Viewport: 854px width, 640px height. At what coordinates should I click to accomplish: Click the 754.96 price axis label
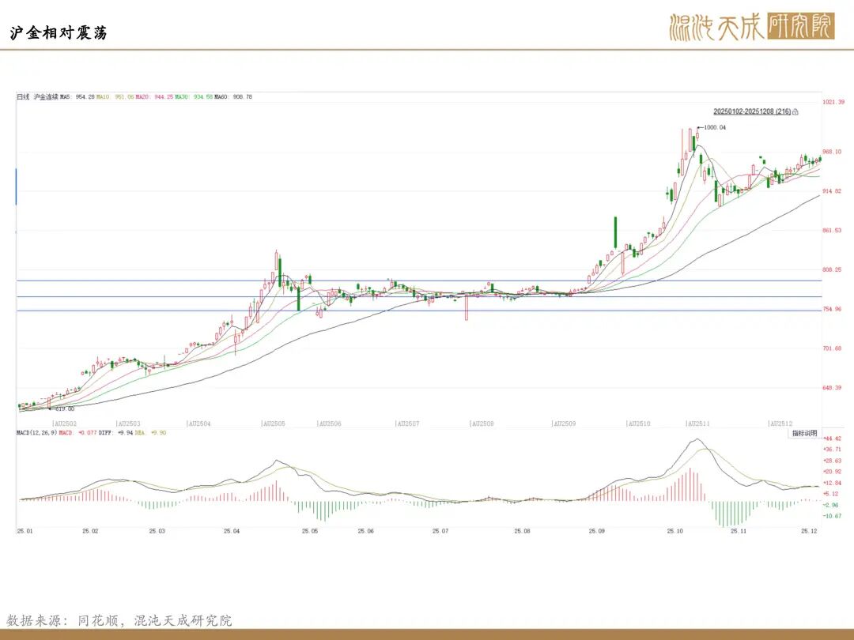click(x=832, y=309)
